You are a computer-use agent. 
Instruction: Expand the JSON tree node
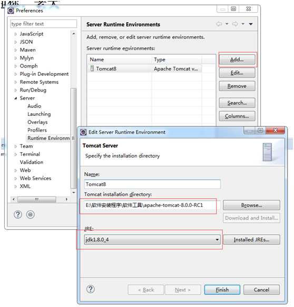(16, 42)
